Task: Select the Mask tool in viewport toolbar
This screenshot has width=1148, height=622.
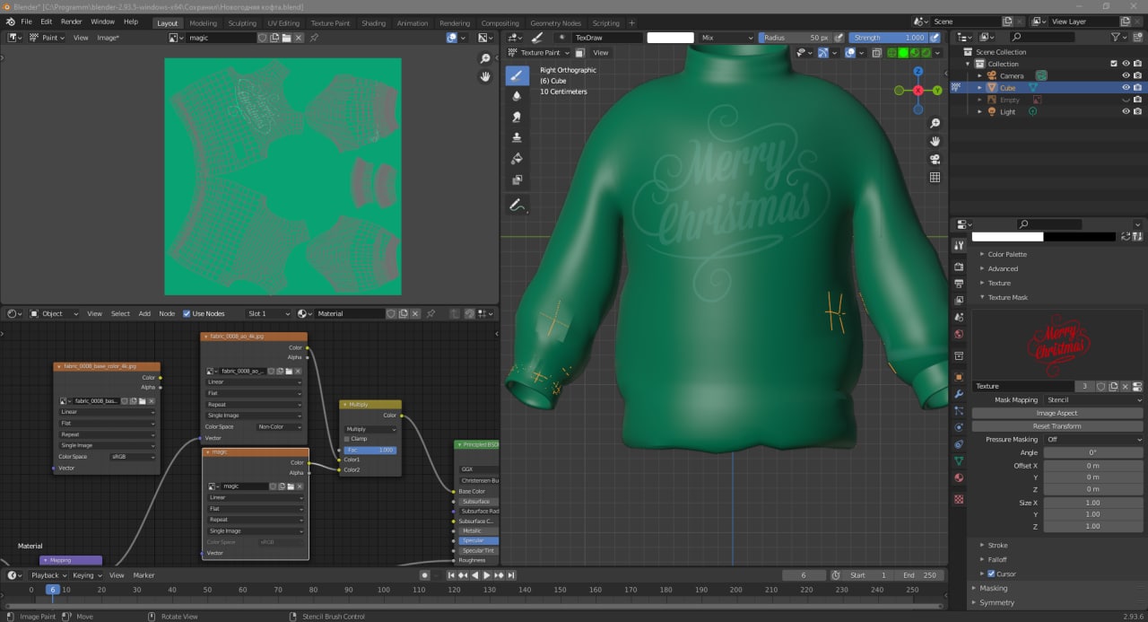Action: pos(517,180)
